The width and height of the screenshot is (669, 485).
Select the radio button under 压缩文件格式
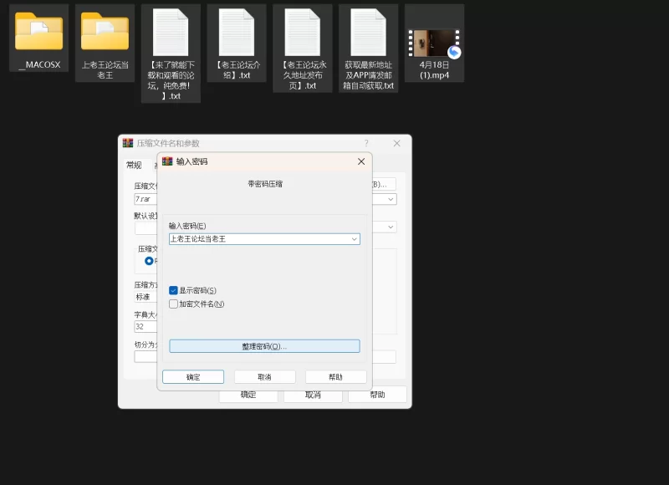149,261
